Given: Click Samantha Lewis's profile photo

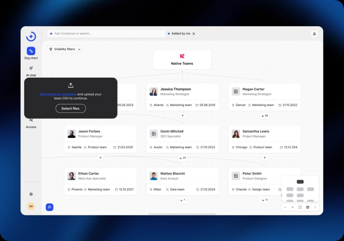Looking at the screenshot, I should pos(236,134).
